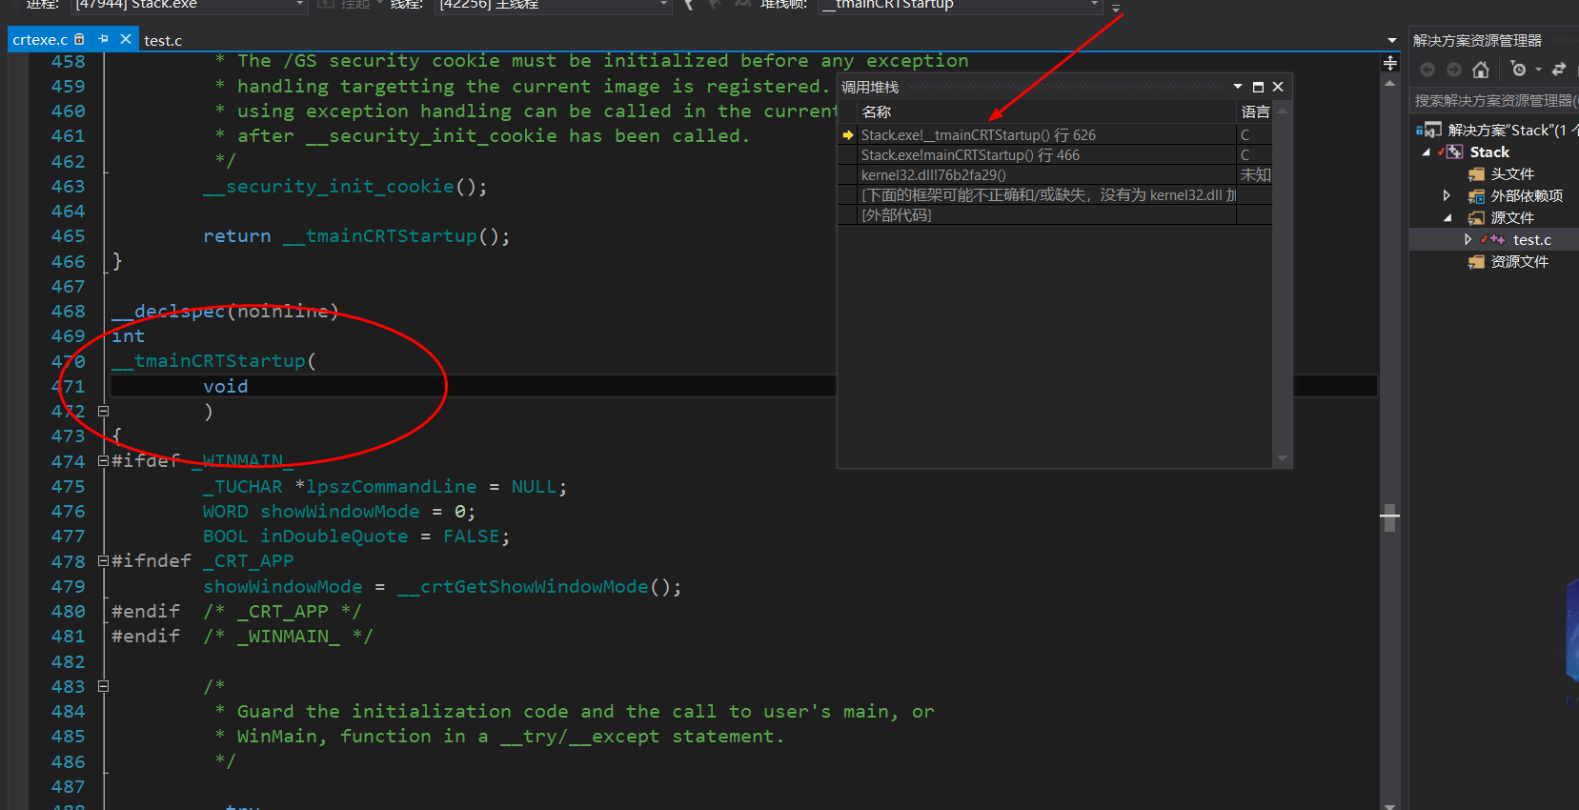
Task: Click the 解决方案资源管理器 panel title
Action: (1477, 40)
